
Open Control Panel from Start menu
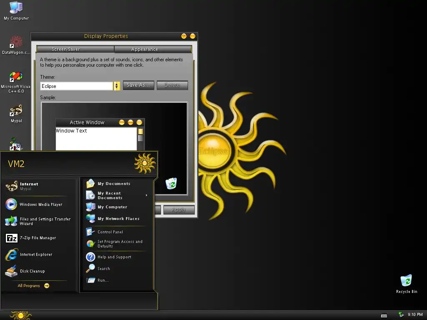click(118, 232)
